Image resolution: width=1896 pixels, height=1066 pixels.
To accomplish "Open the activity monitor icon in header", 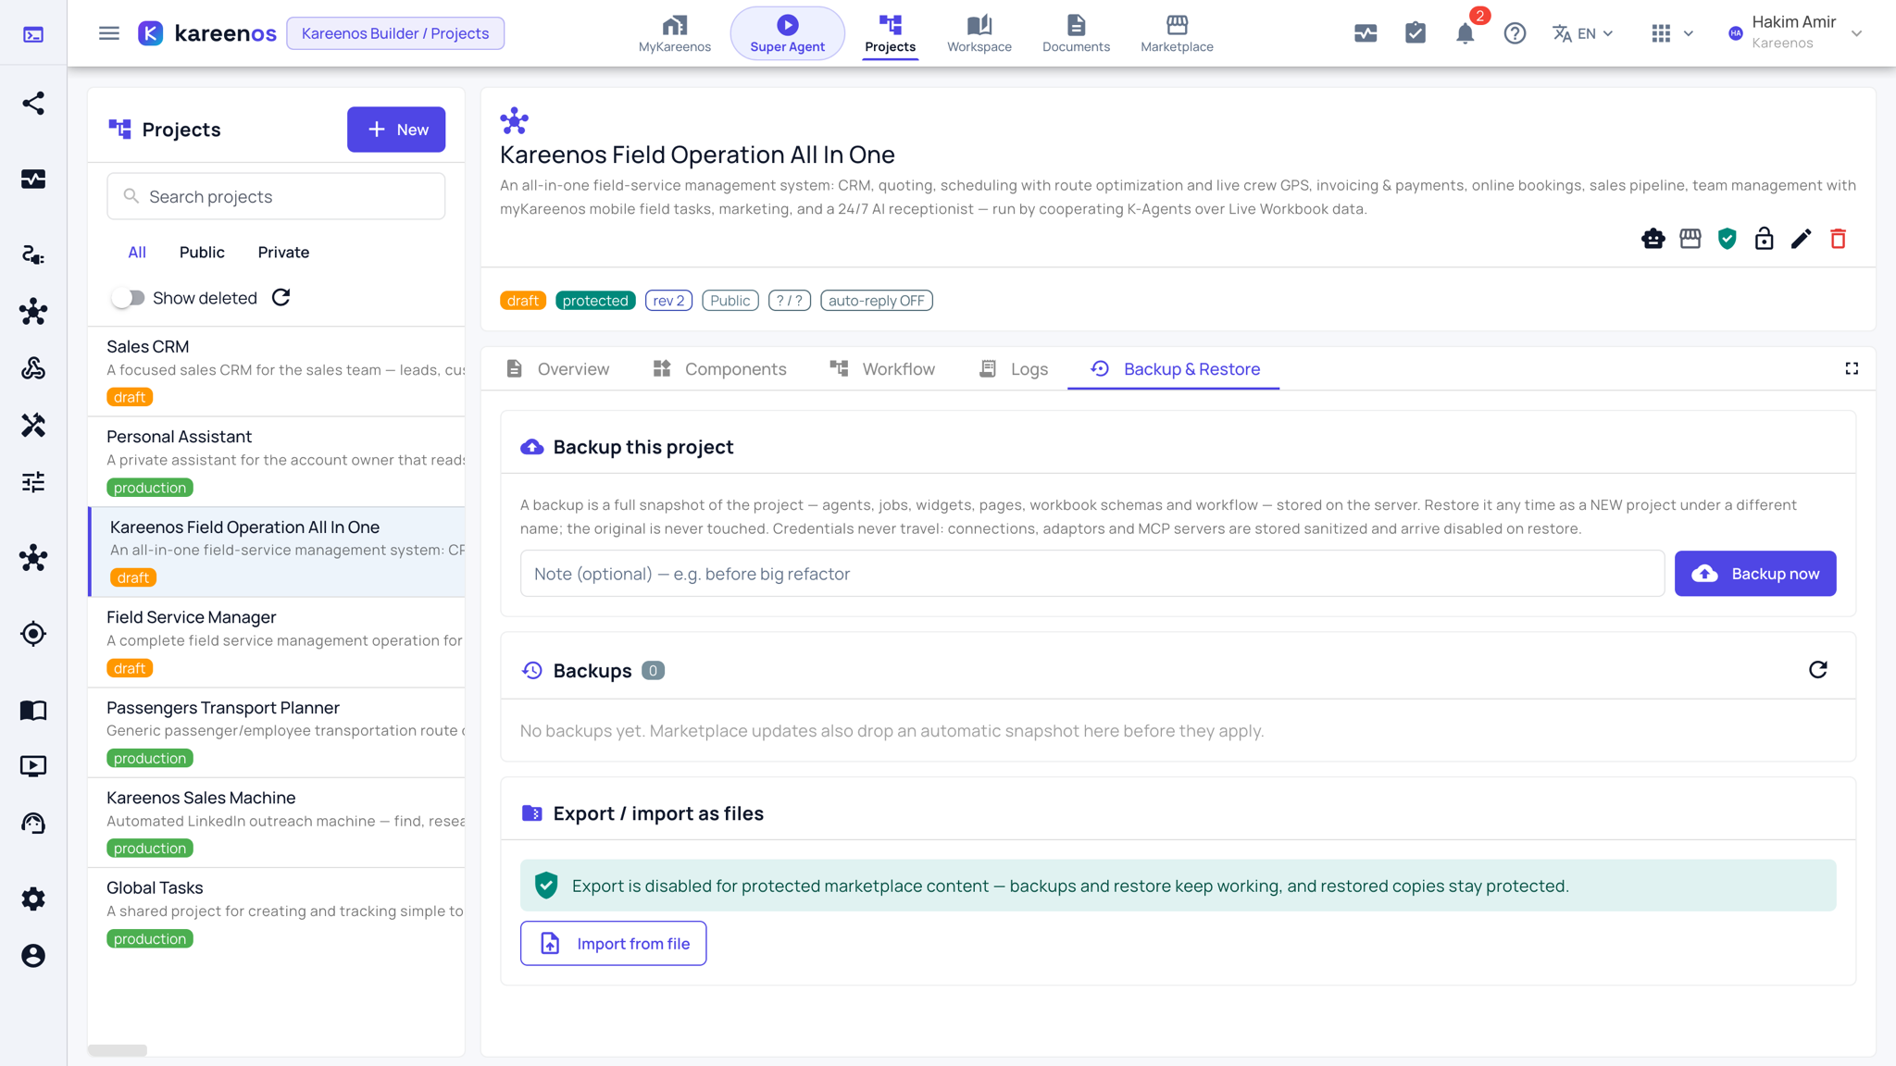I will (1366, 33).
